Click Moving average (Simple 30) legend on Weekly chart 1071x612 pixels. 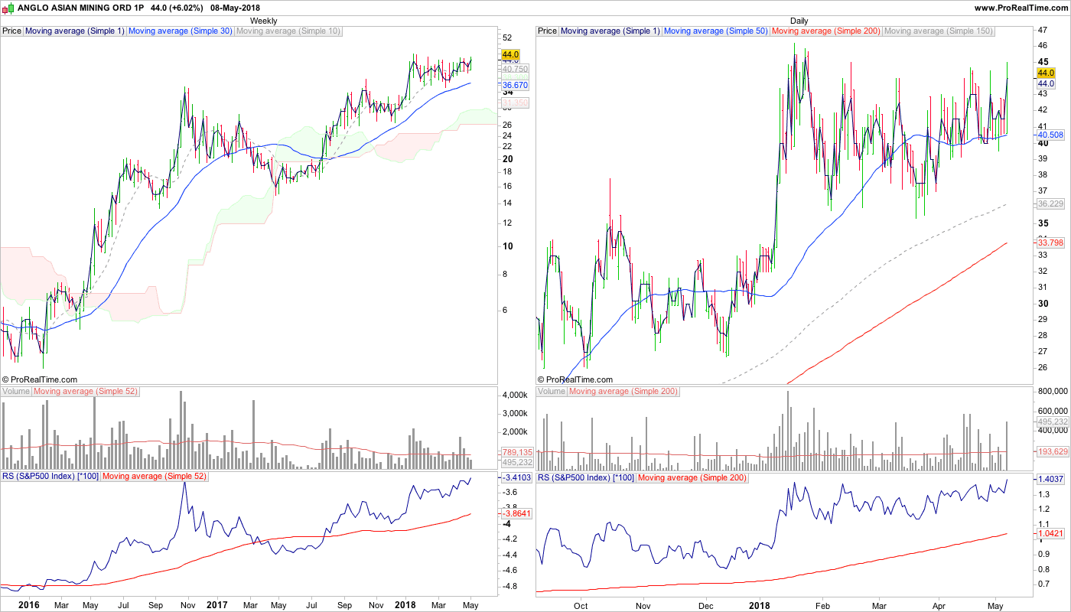point(181,31)
